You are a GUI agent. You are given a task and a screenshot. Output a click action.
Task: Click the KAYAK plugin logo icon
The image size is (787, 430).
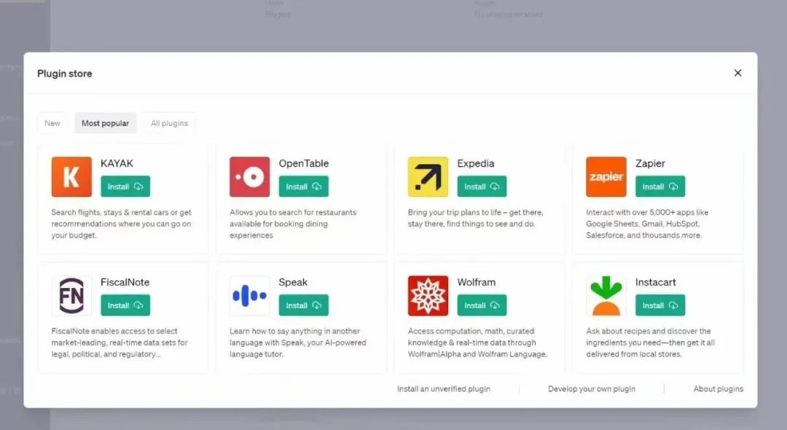coord(71,177)
